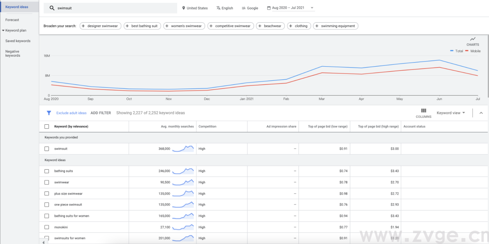The image size is (489, 244).
Task: Collapse the chart panel with chevron arrow
Action: [x=481, y=113]
